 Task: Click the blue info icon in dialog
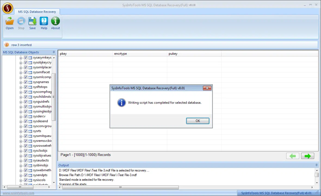pos(121,103)
